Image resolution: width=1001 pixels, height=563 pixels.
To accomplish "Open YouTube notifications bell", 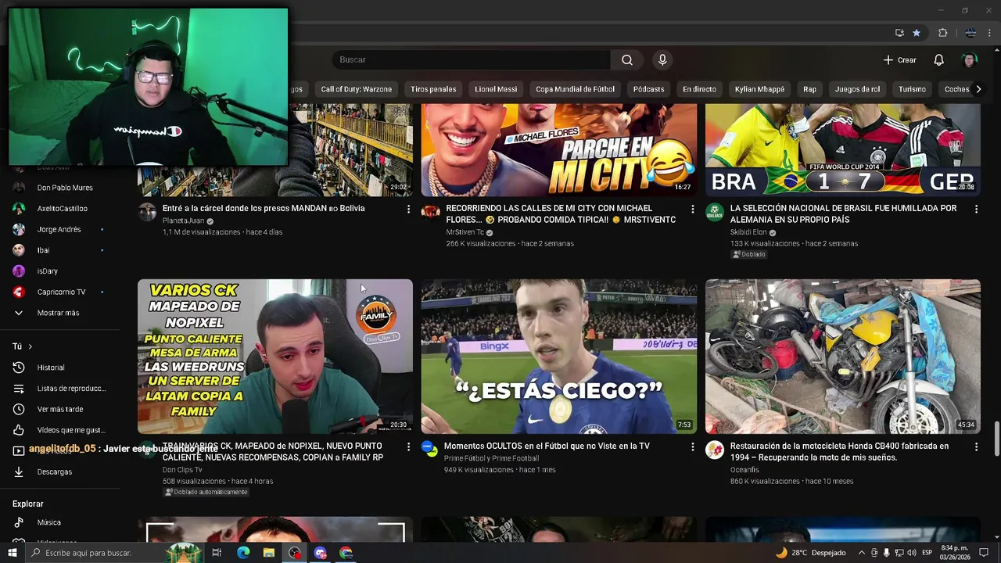I will coord(938,60).
